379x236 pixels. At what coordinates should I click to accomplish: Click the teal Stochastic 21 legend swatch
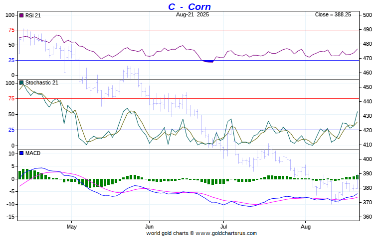click(x=21, y=82)
